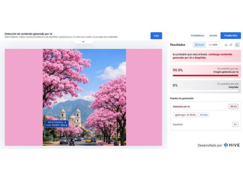Image resolution: width=243 pixels, height=182 pixels.
Task: Open the Contáctenos link
Action: pos(197,35)
